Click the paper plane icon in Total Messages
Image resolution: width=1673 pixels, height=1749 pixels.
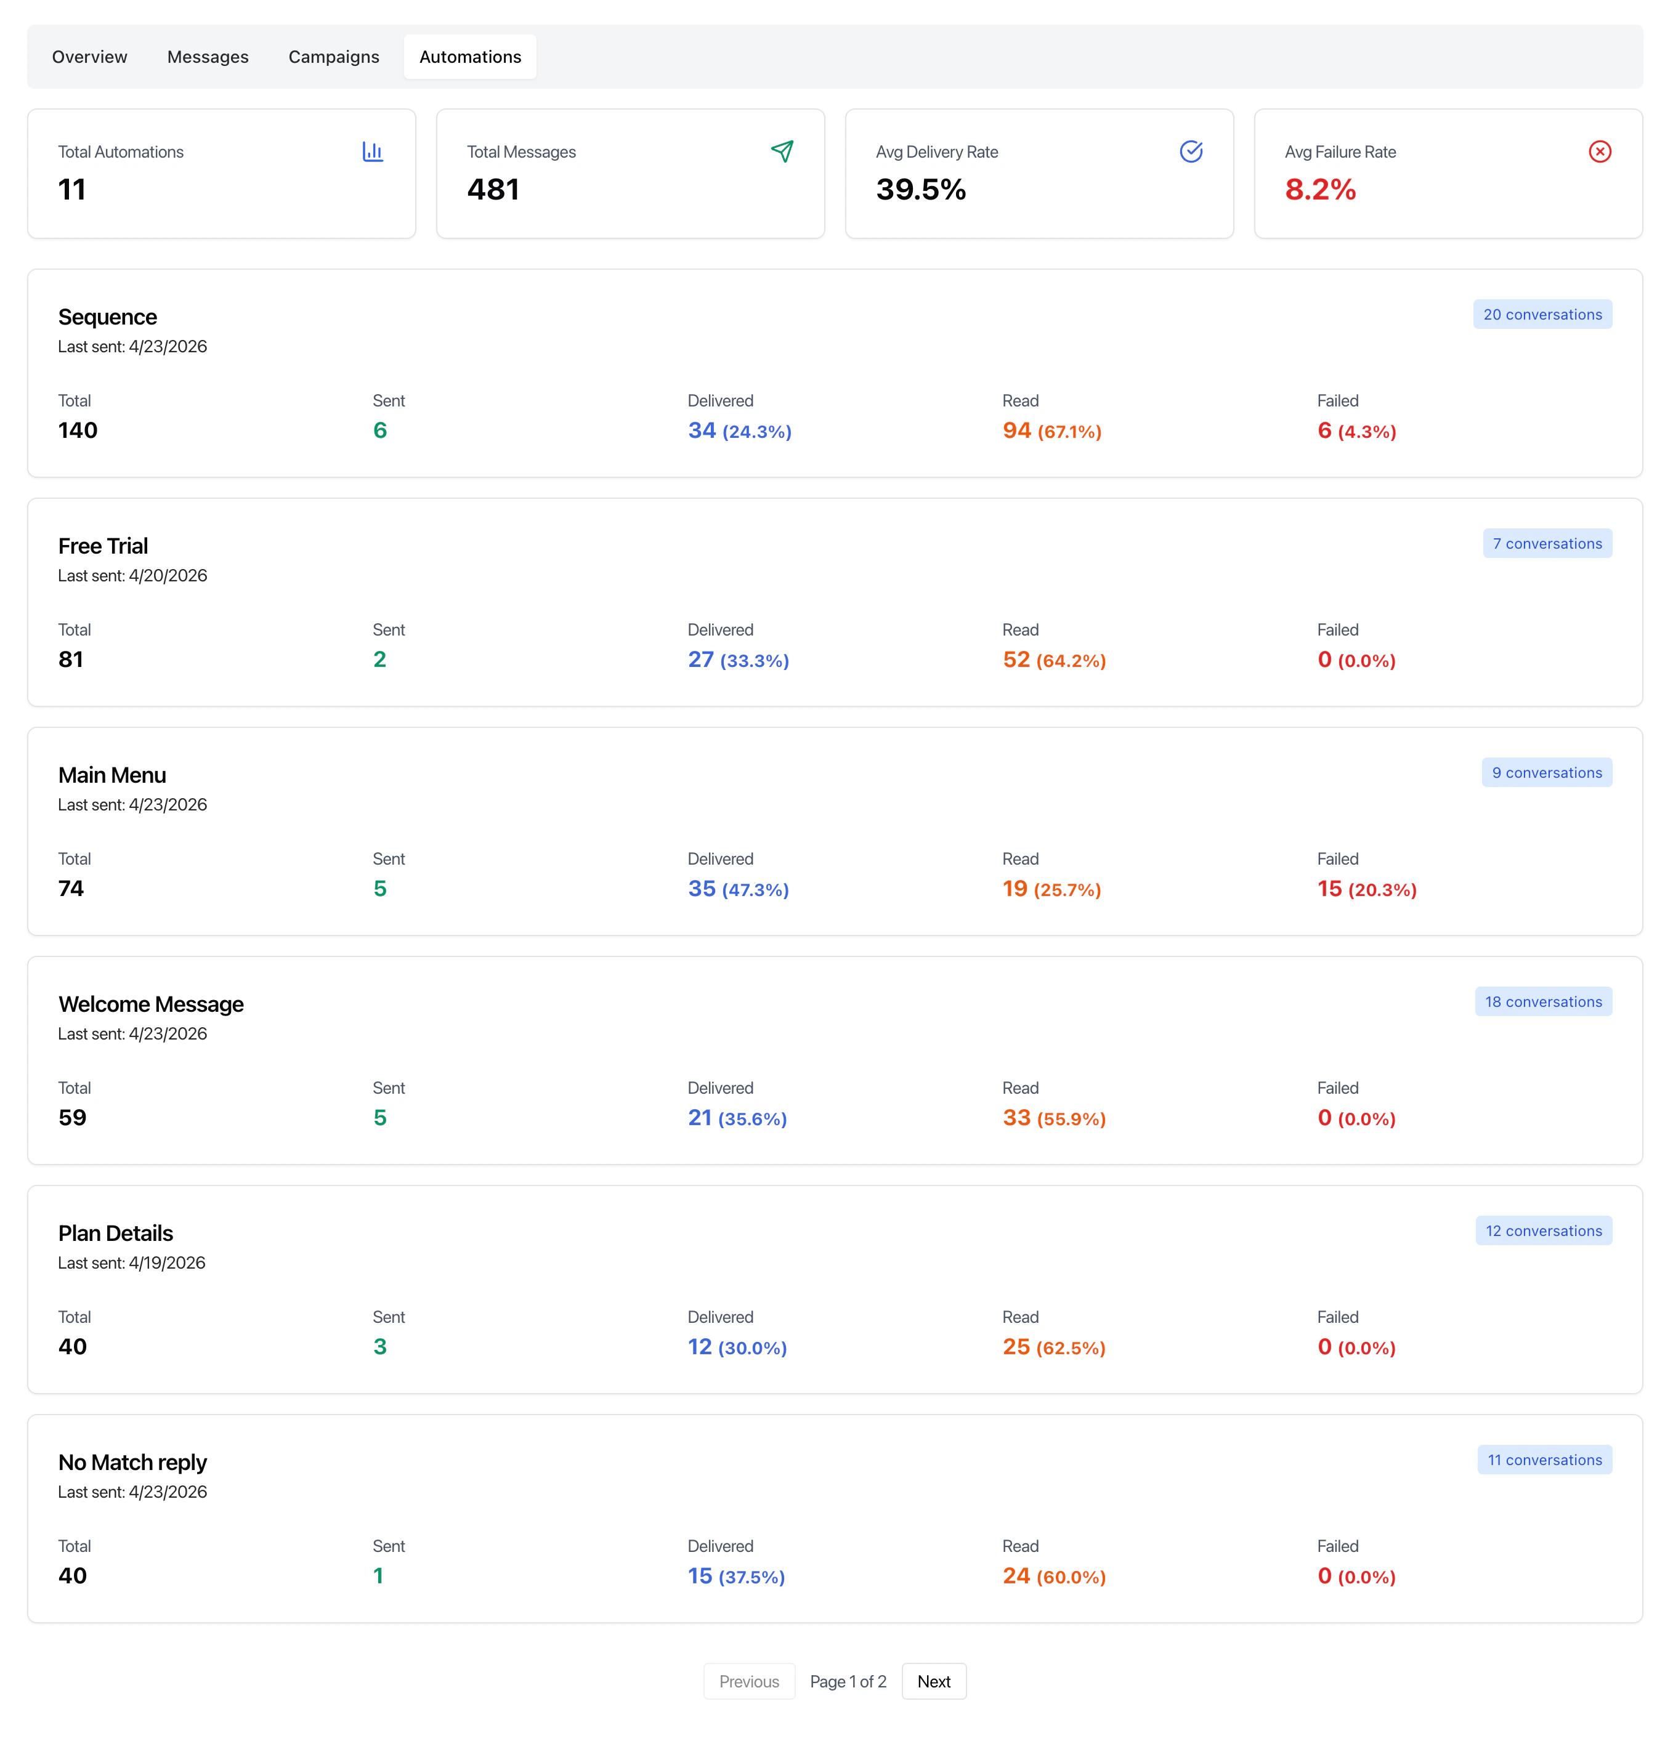[782, 151]
